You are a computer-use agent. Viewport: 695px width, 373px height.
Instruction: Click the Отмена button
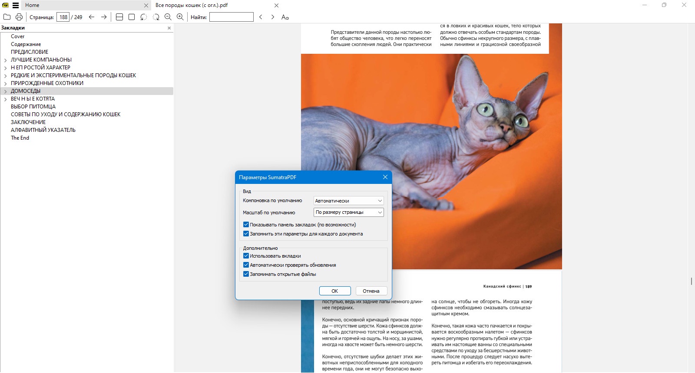[371, 291]
